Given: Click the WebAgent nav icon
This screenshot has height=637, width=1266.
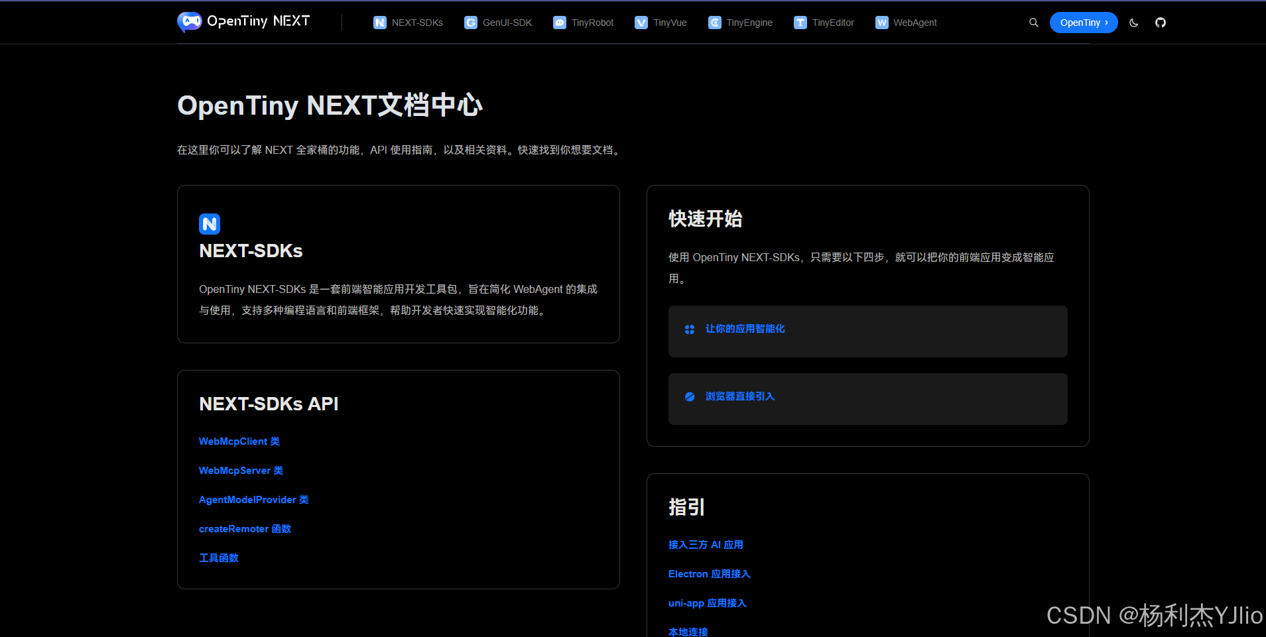Looking at the screenshot, I should 882,23.
